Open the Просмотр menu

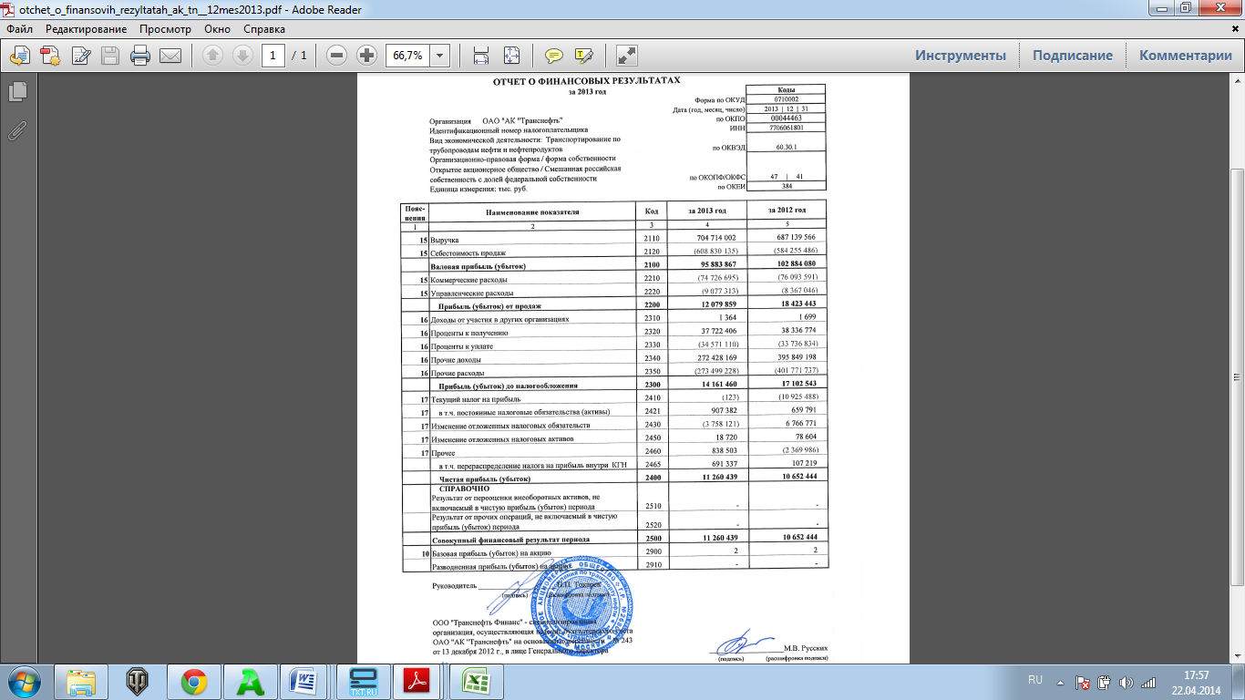[x=165, y=29]
